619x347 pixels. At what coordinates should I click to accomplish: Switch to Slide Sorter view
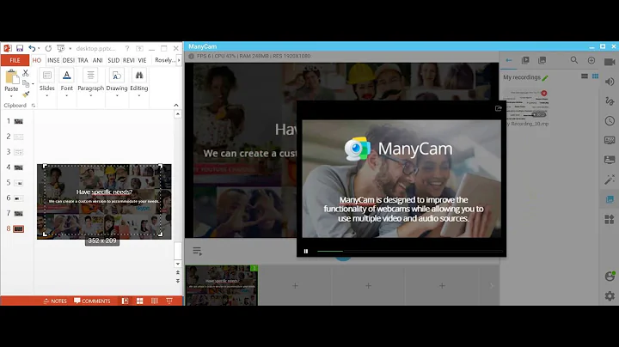[x=140, y=301]
